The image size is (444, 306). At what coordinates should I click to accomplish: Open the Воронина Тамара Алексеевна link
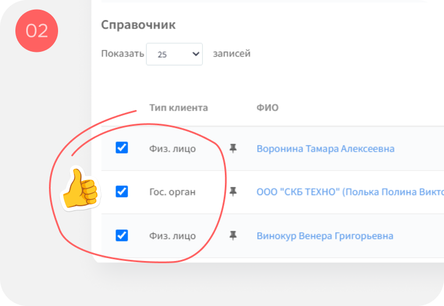click(x=326, y=149)
